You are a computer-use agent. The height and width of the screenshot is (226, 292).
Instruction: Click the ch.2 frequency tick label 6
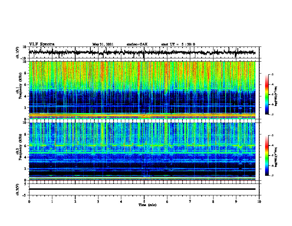26,146
